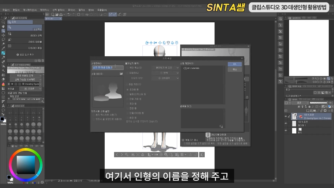Click 보조 도구 추가 add sub tool

25,55
